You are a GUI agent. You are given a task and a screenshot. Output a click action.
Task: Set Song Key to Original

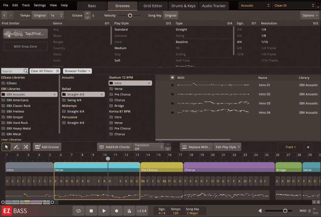171,15
